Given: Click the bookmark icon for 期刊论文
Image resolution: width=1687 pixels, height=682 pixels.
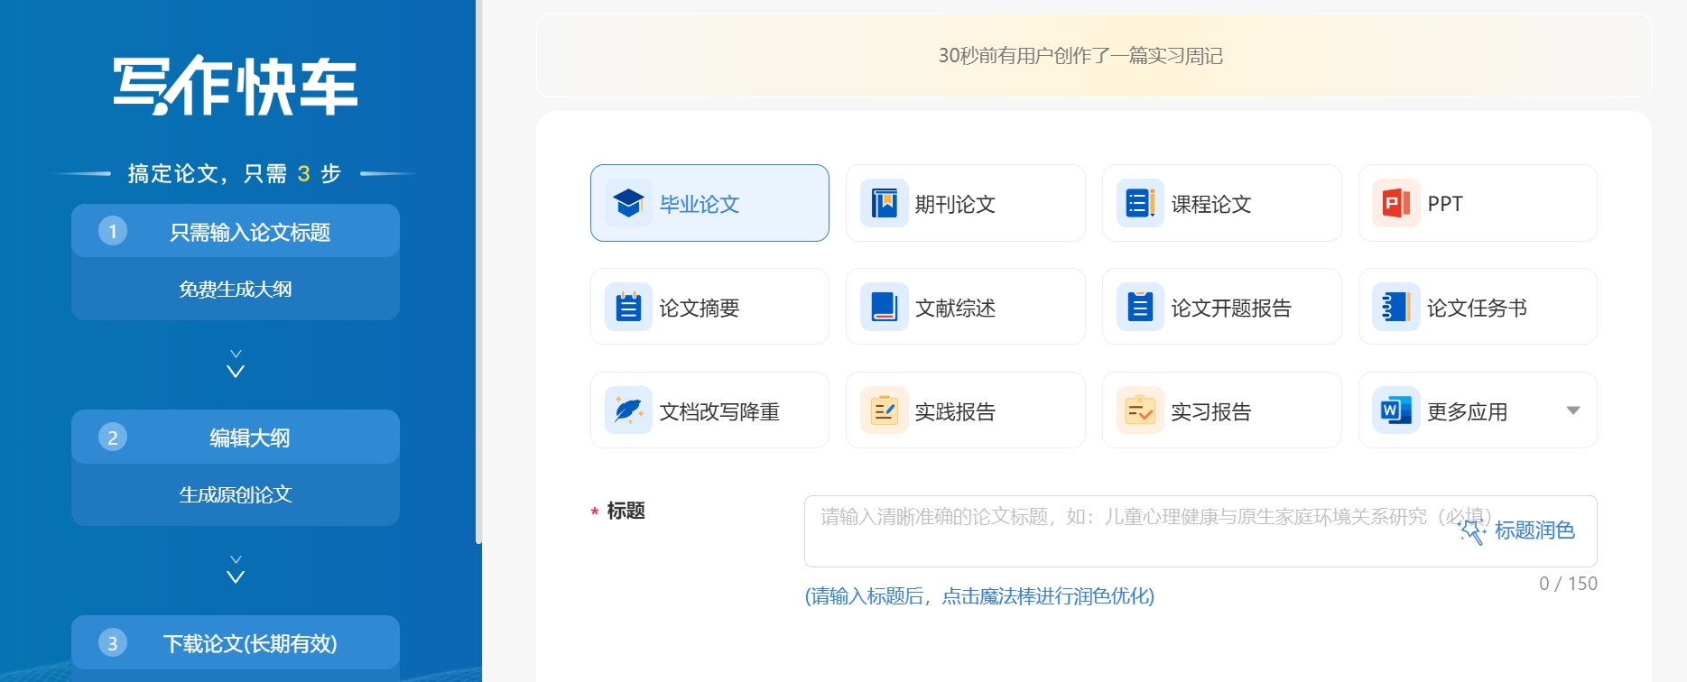Looking at the screenshot, I should [884, 203].
